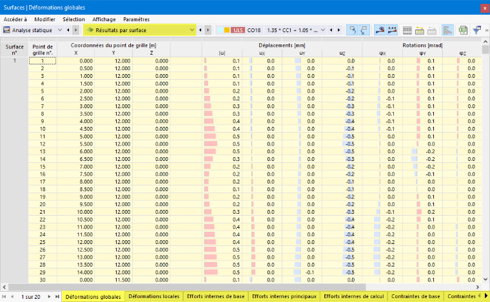Click the light blue color swatch in toolbar
Viewport: 490px width, 302px height.
point(220,30)
